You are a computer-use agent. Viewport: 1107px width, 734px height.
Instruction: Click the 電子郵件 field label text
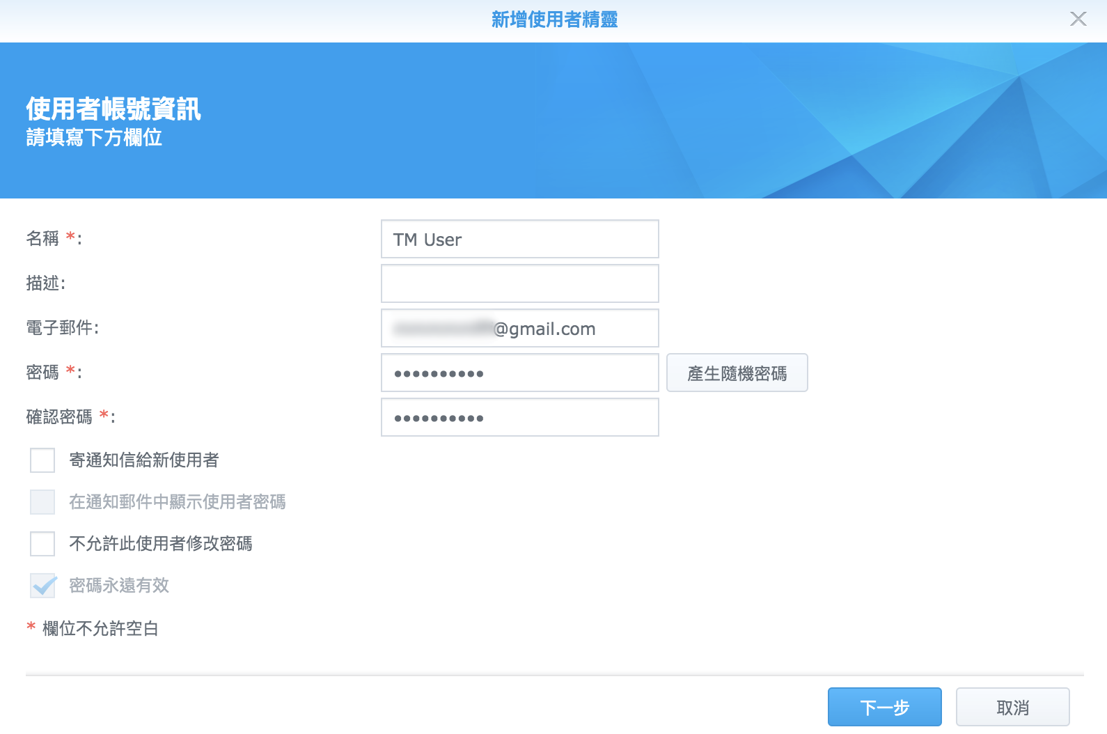pyautogui.click(x=60, y=328)
